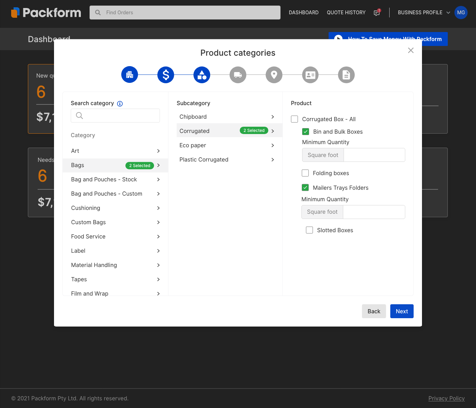The image size is (476, 408).
Task: Go to the dollar sign pricing step
Action: [166, 75]
